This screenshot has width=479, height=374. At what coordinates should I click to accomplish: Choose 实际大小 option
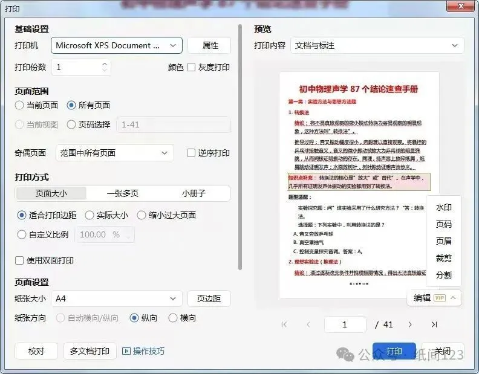(x=89, y=215)
